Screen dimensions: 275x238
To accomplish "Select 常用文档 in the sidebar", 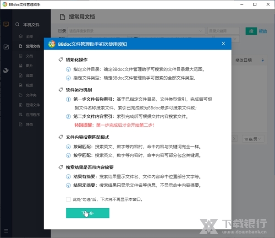I will coord(33,46).
